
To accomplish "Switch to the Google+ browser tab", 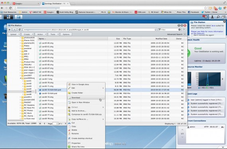I will click(x=25, y=4).
